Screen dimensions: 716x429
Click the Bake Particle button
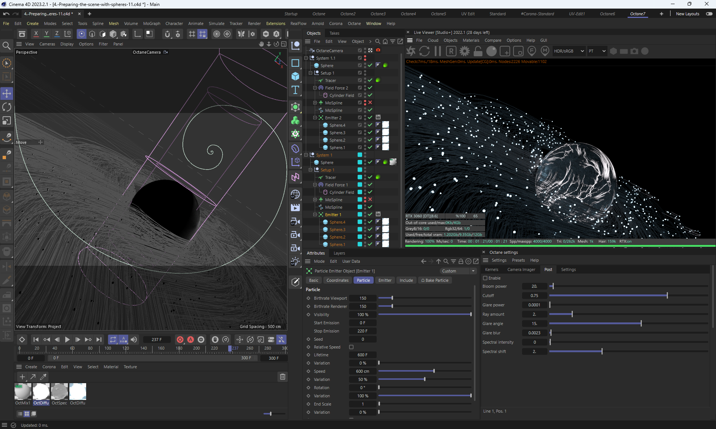[x=434, y=280]
